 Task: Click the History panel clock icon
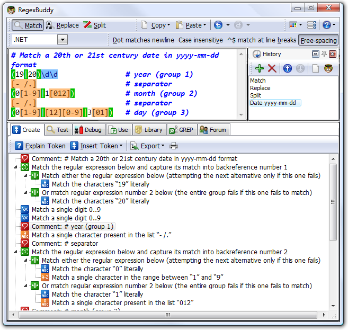256,54
